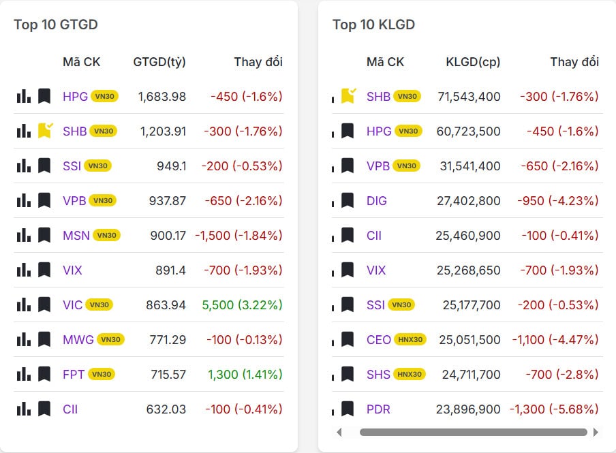This screenshot has width=616, height=453.
Task: Click the chart icon for VPB in GTGD
Action: point(24,200)
